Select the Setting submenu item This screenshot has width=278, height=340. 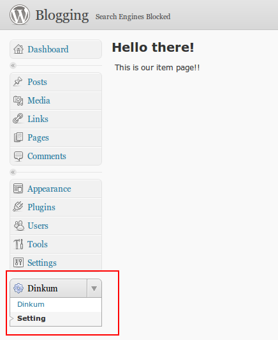[x=31, y=318]
